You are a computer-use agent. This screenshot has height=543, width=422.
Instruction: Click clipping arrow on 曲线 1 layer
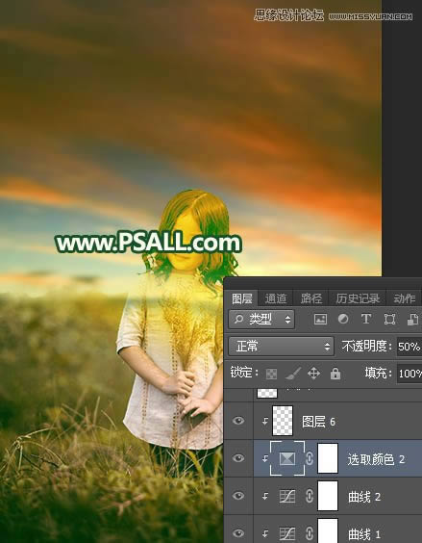[264, 533]
